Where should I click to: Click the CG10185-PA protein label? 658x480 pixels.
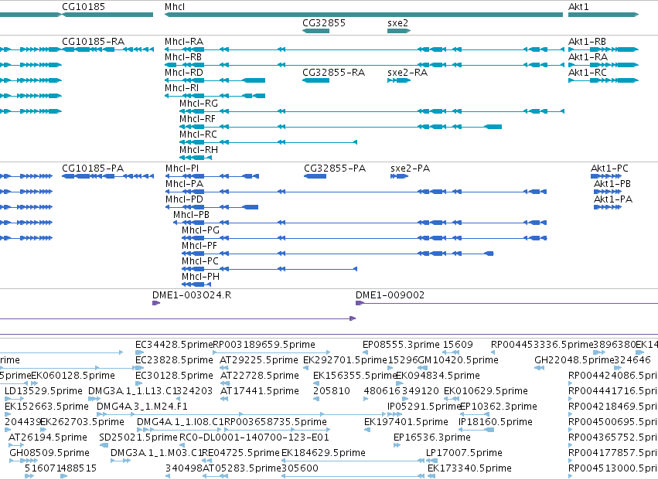click(x=93, y=169)
